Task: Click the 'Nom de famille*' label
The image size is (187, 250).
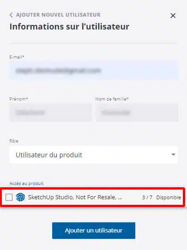Action: click(x=112, y=99)
